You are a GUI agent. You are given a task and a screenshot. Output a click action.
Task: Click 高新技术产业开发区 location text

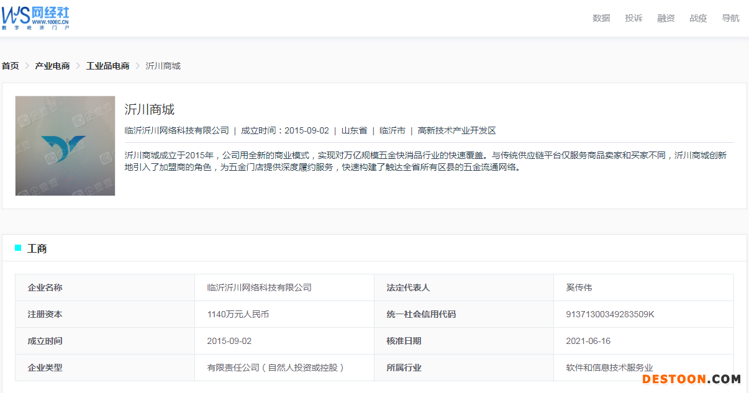456,130
